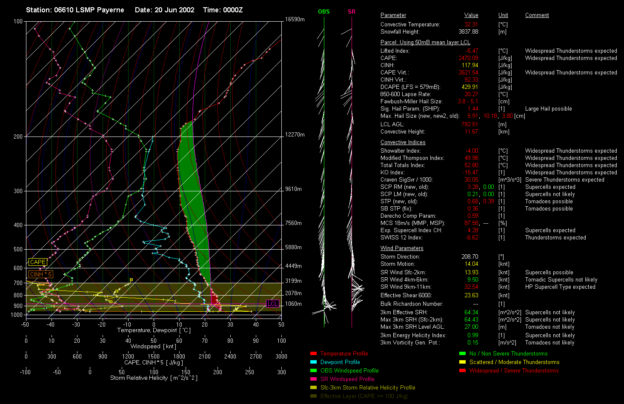Click the Parcel: Using 50mB mean layer LCL heading
The image size is (624, 404).
tap(425, 43)
